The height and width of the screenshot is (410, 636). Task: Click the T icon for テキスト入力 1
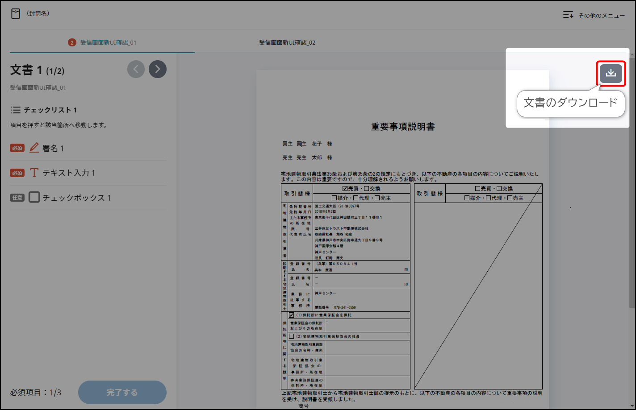coord(34,173)
